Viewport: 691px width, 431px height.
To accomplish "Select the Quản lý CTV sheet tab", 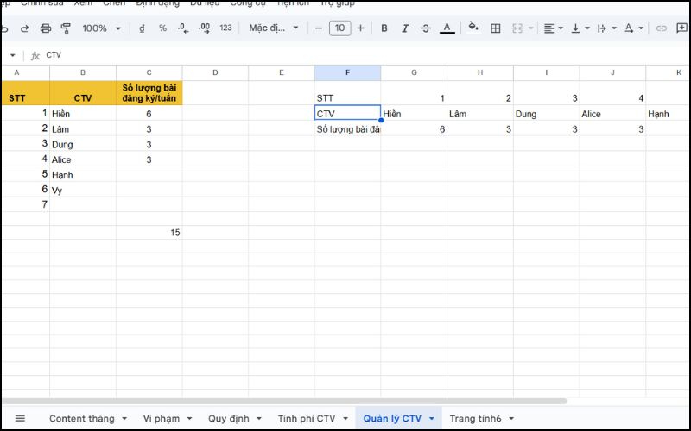I will [x=392, y=418].
